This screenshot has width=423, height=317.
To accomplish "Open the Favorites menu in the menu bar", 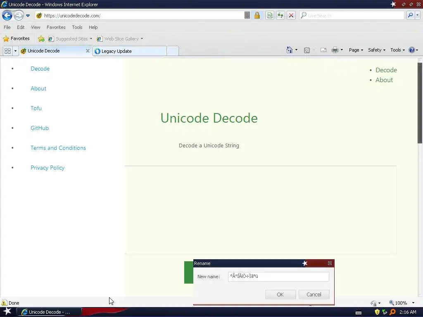I will coord(56,27).
